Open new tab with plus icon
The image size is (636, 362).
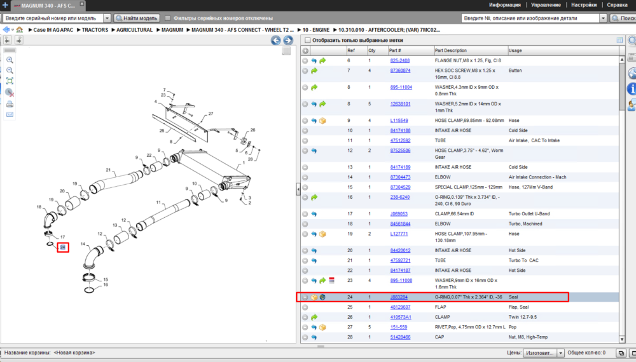(x=5, y=5)
